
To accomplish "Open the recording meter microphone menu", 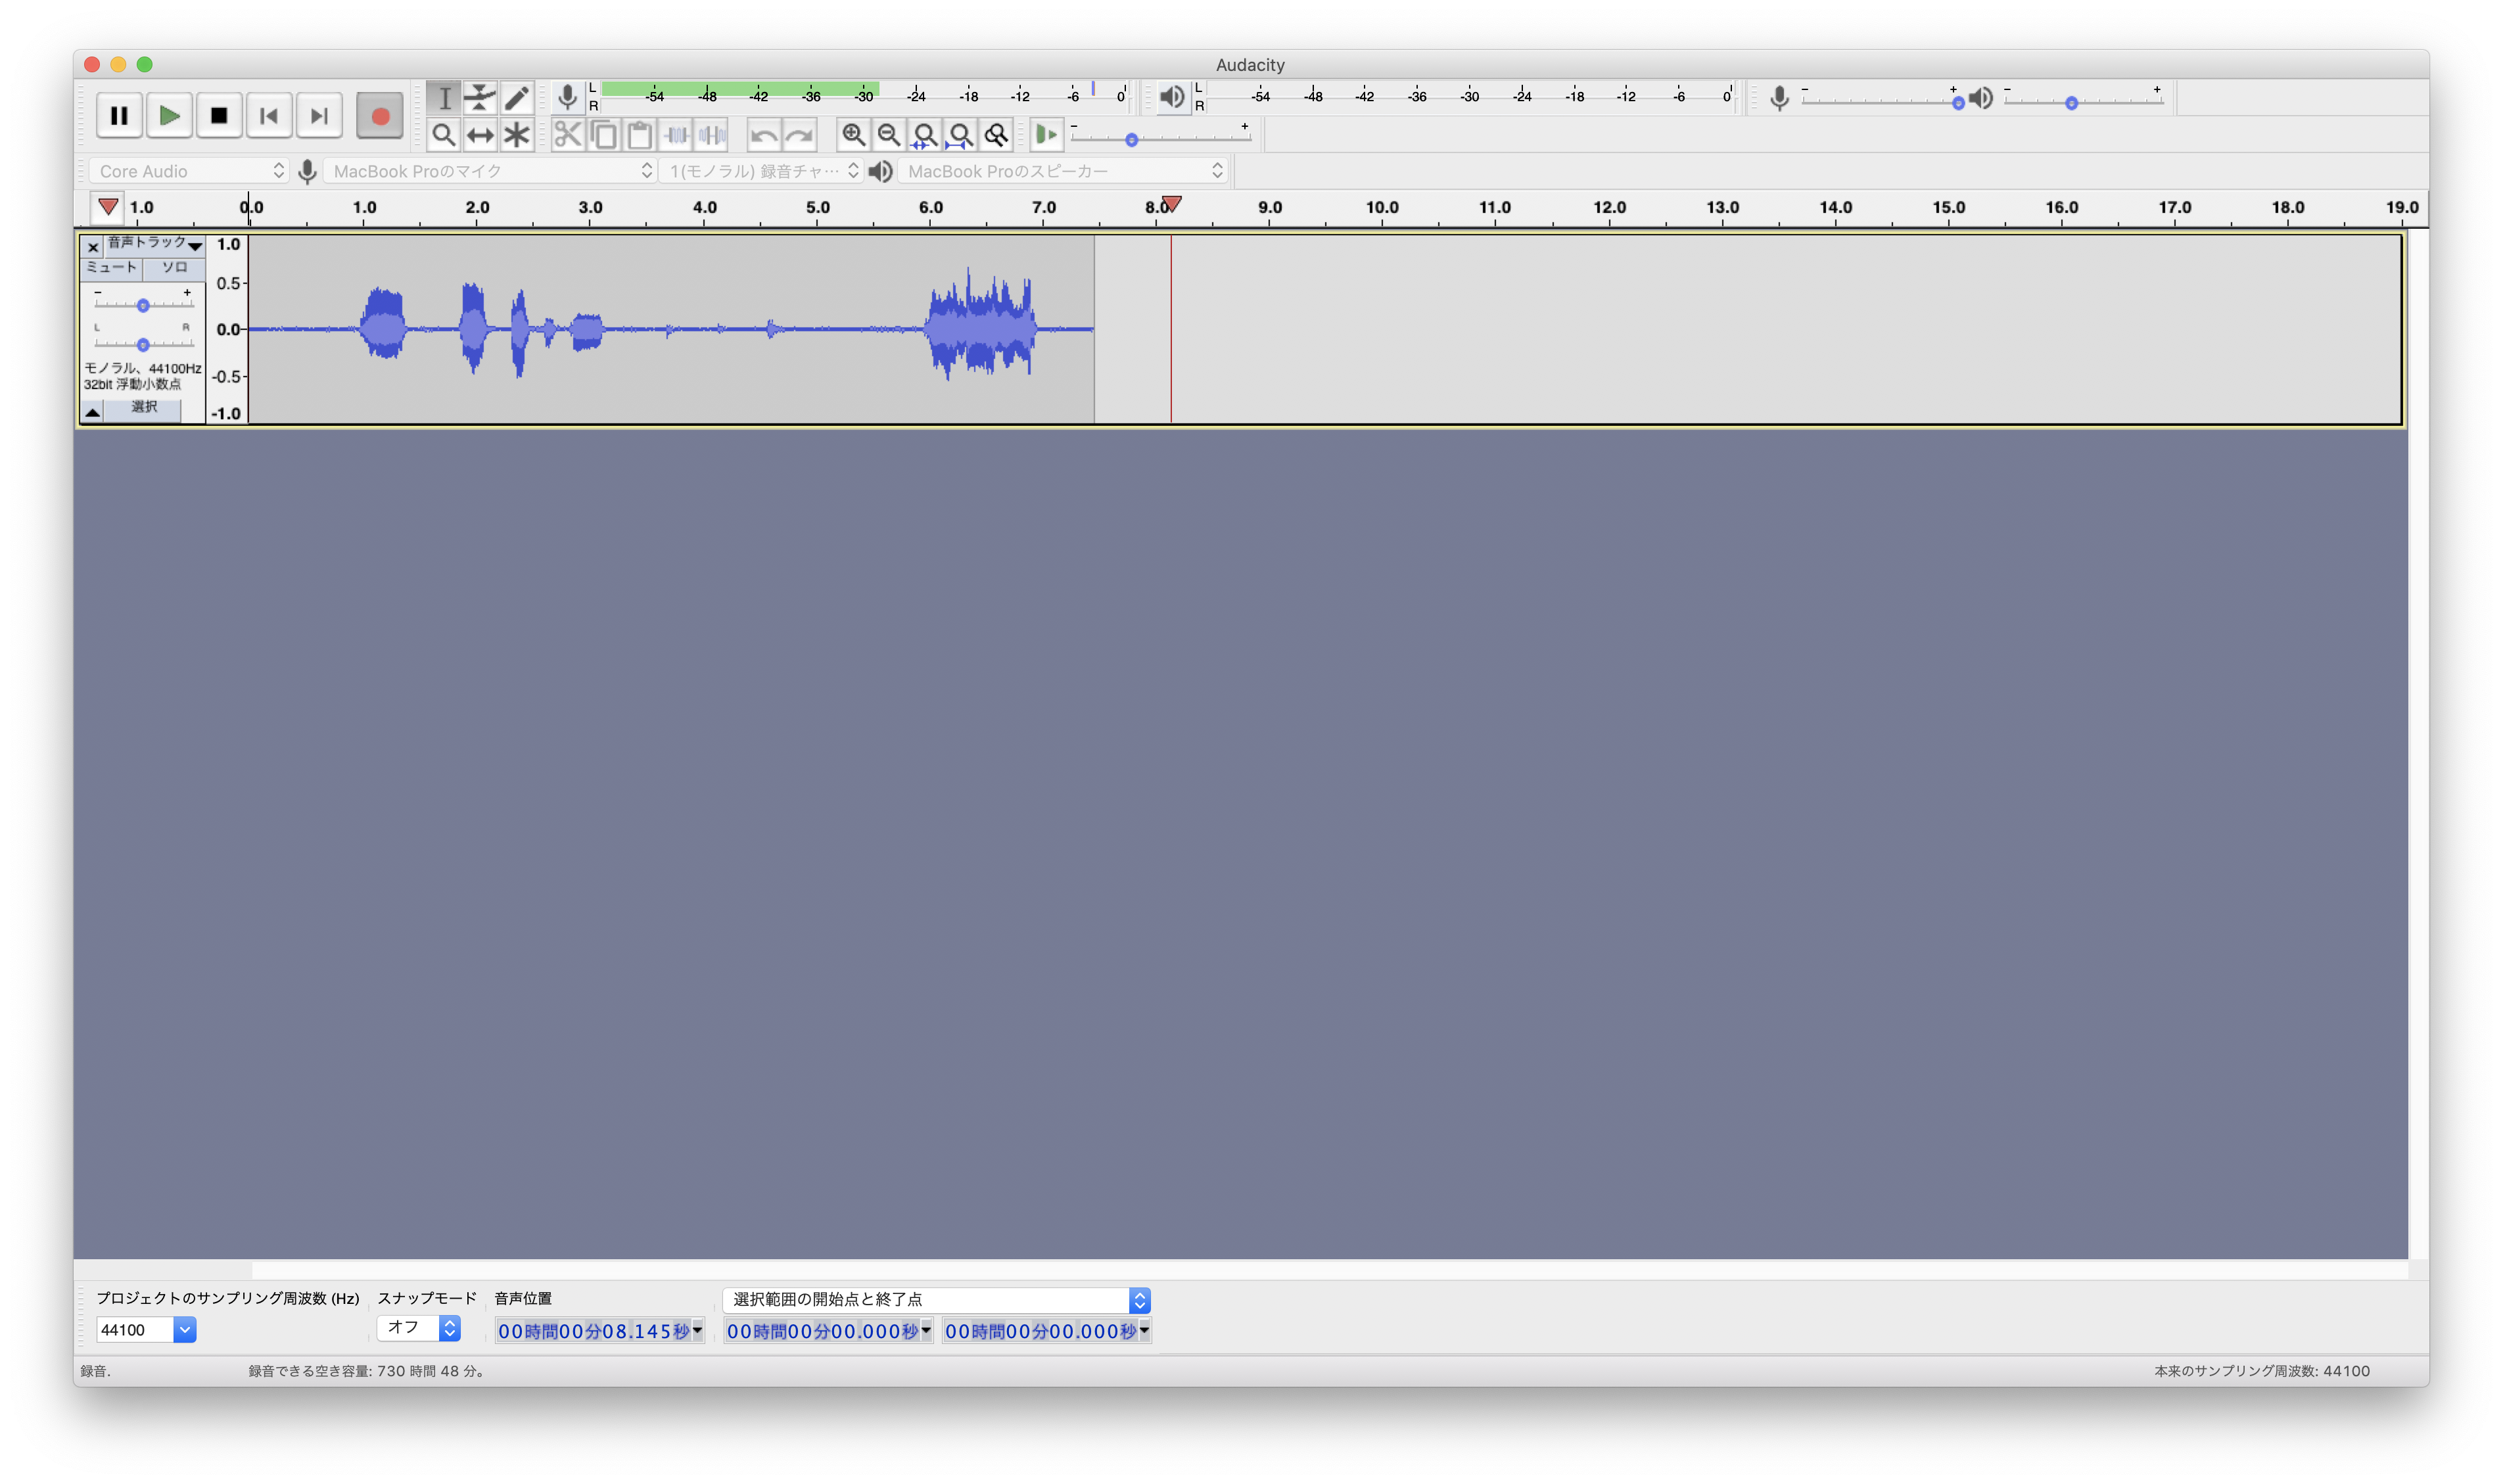I will point(567,98).
